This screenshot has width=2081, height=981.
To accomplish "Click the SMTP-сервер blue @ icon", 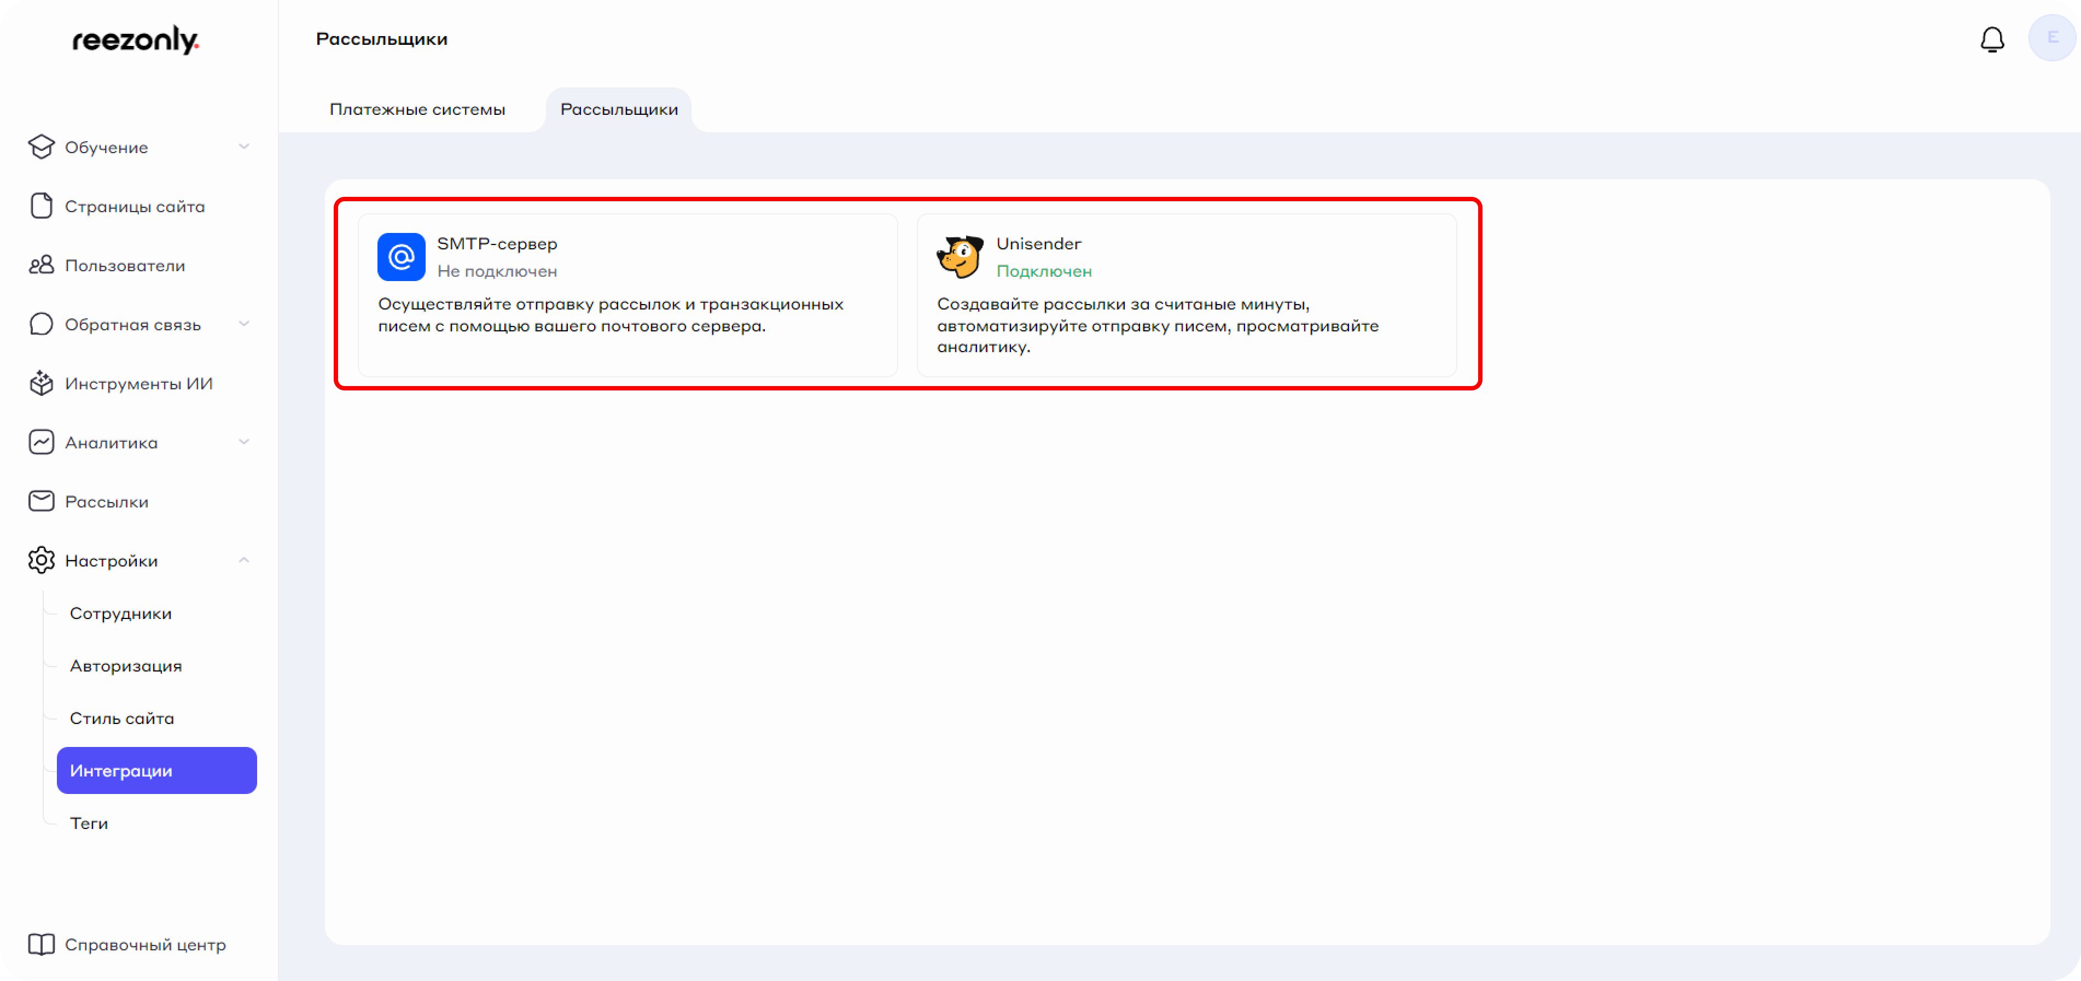I will point(400,257).
